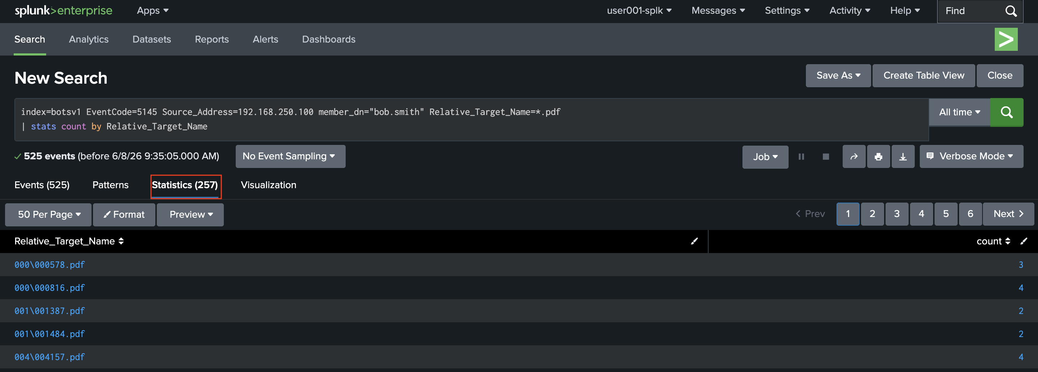Print the search results

pyautogui.click(x=878, y=156)
